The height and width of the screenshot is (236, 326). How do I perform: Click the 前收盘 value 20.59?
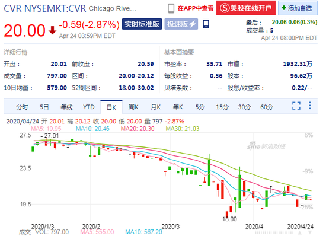click(146, 64)
